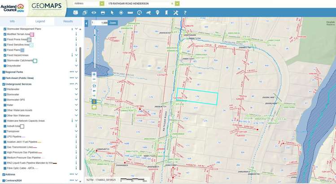Open info for Modified Terrain Area layer
The width and height of the screenshot is (336, 184).
click(x=76, y=34)
